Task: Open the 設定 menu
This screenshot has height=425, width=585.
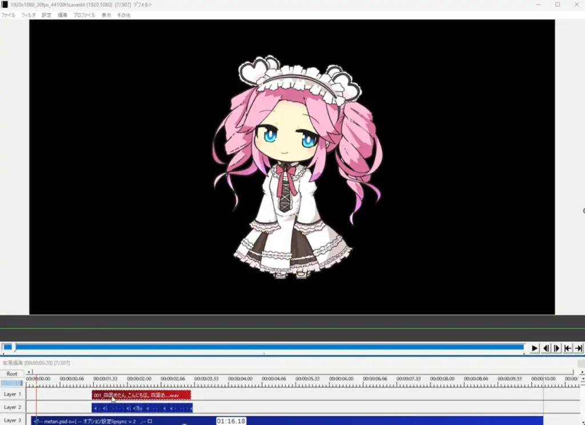Action: pyautogui.click(x=47, y=15)
